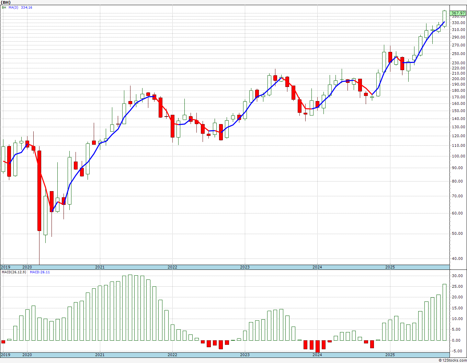Click 2022 on the MACD panel timeline
467x363 pixels.
[x=172, y=354]
